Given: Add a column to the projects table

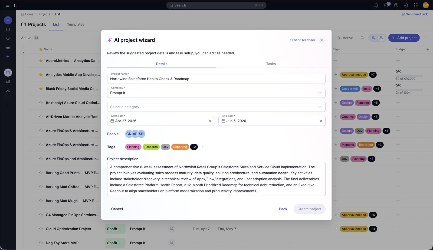Looking at the screenshot, I should [x=428, y=49].
